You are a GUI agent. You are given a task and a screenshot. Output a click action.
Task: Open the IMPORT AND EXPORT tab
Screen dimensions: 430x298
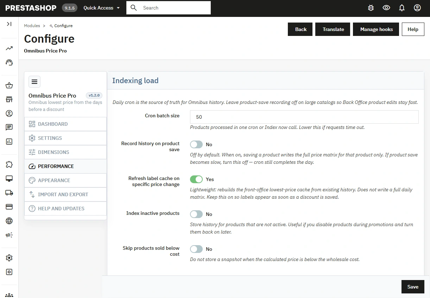[x=65, y=194]
